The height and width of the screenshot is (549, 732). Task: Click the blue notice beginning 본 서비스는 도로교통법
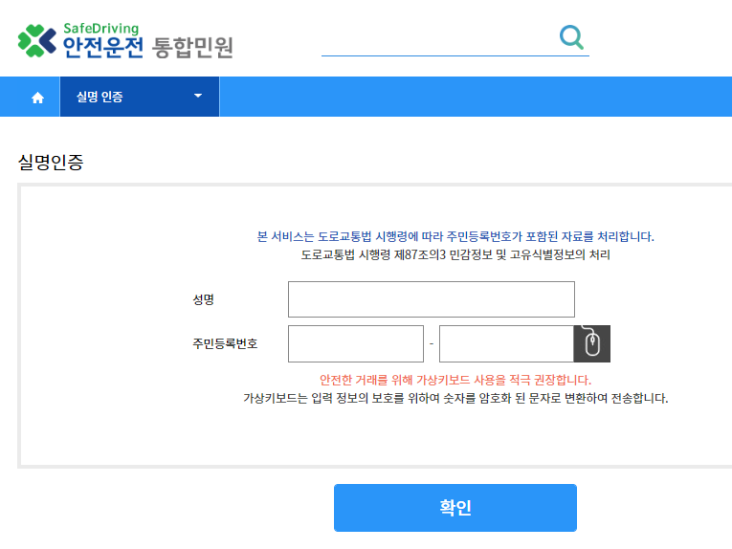click(455, 236)
